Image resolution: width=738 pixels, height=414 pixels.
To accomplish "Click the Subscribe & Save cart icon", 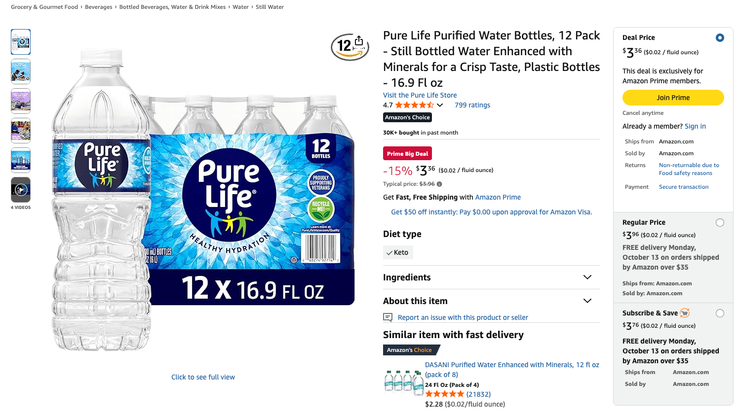I will [x=685, y=313].
